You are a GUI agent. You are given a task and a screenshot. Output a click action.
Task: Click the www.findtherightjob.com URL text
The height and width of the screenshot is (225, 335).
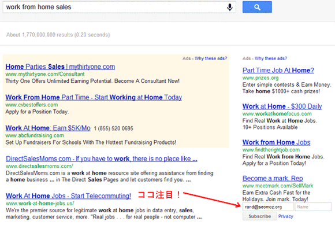271,149
